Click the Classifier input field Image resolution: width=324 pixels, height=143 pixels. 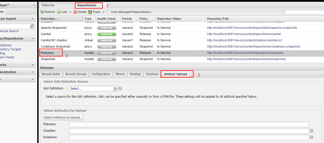click(x=189, y=131)
